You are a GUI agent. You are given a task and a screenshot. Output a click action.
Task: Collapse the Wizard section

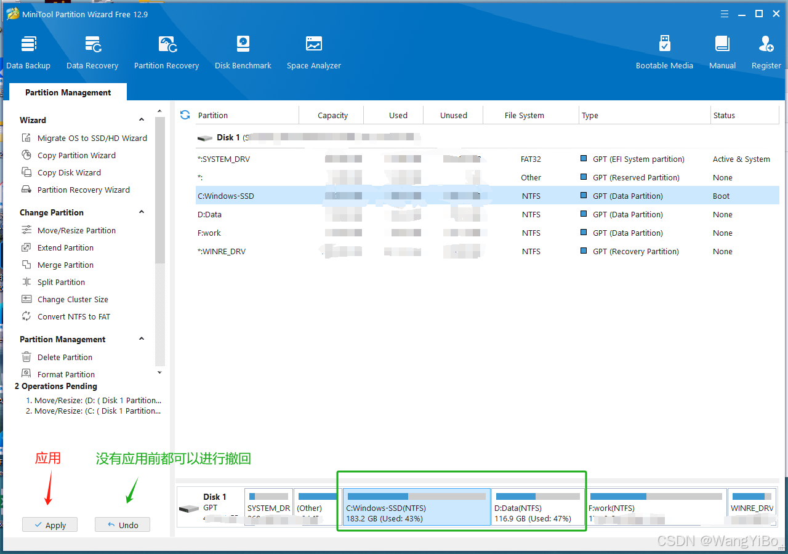142,120
